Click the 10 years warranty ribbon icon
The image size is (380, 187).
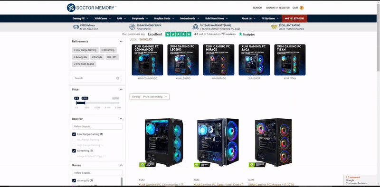pos(196,27)
